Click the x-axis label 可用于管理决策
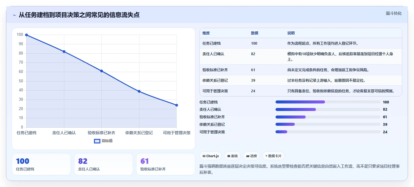Viewport: 414px width, 187px height. 177,133
